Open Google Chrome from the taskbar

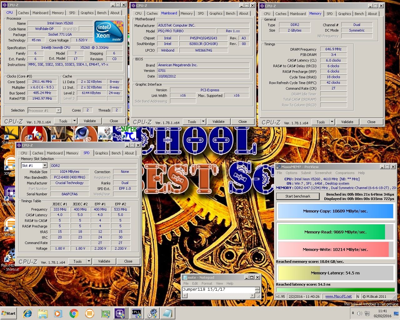coord(74,313)
